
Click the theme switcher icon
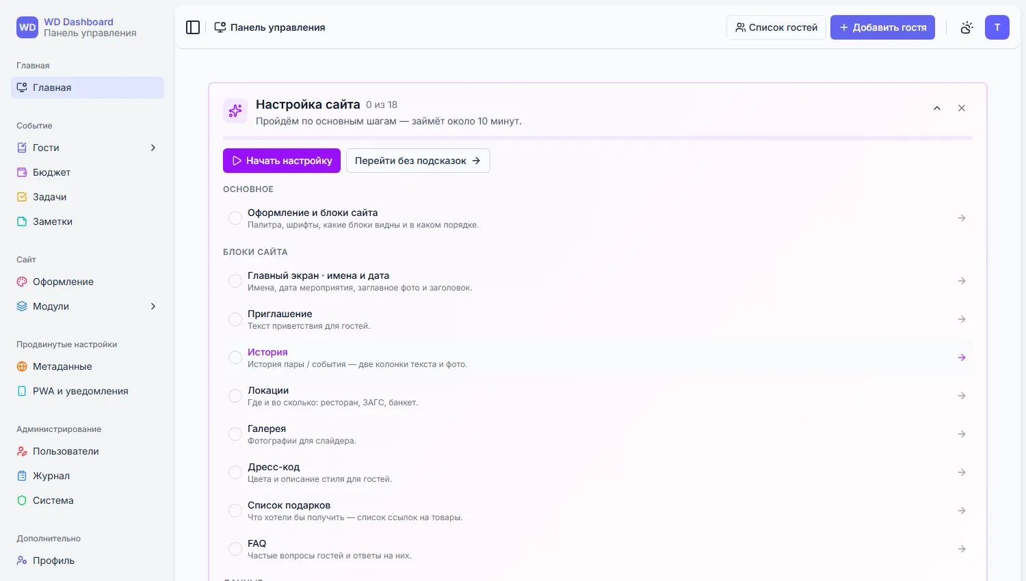point(966,27)
